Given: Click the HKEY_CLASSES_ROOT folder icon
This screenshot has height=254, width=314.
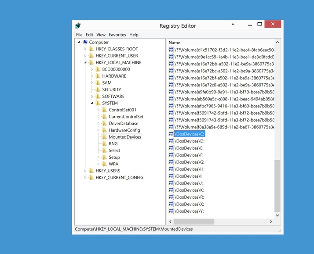Looking at the screenshot, I should click(91, 49).
